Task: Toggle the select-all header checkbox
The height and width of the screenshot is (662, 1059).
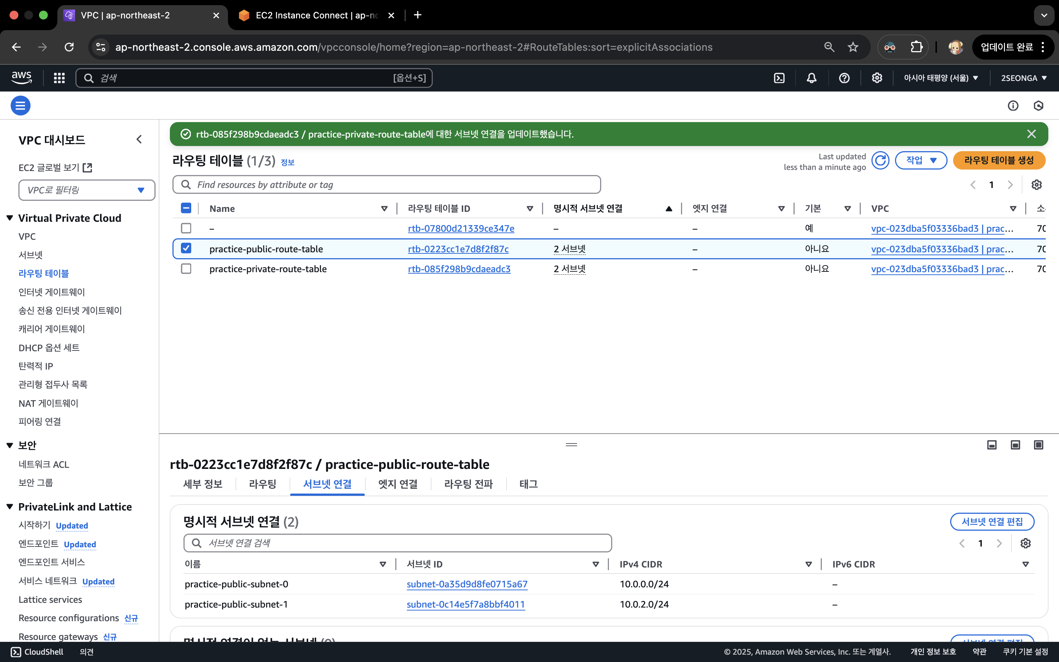Action: click(186, 209)
